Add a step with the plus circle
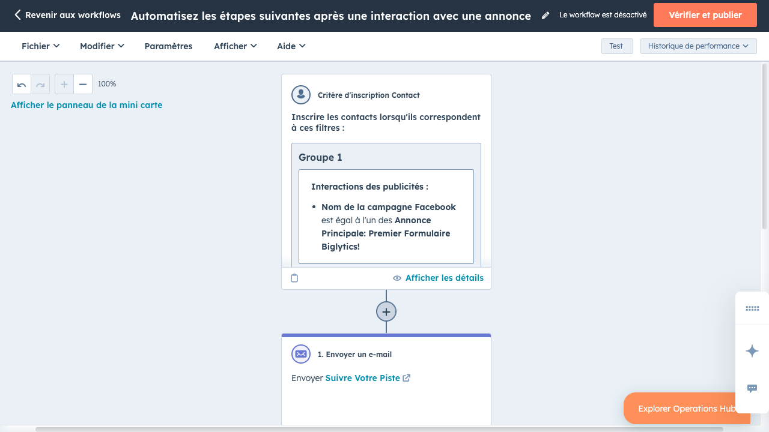The width and height of the screenshot is (769, 432). point(386,312)
